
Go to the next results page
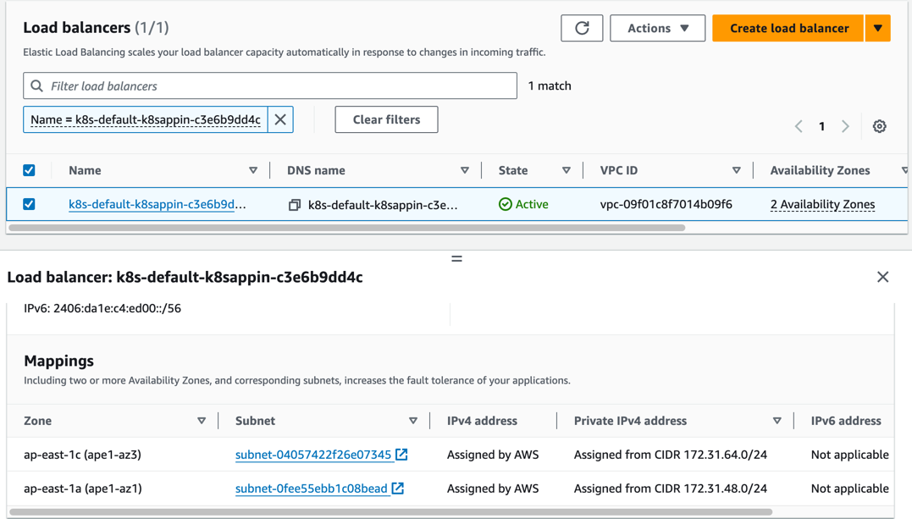point(845,125)
